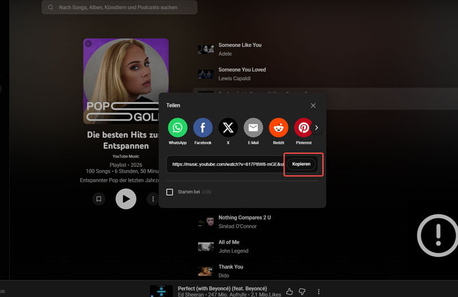The width and height of the screenshot is (458, 297).
Task: Share via the Pinterest icon
Action: [303, 128]
